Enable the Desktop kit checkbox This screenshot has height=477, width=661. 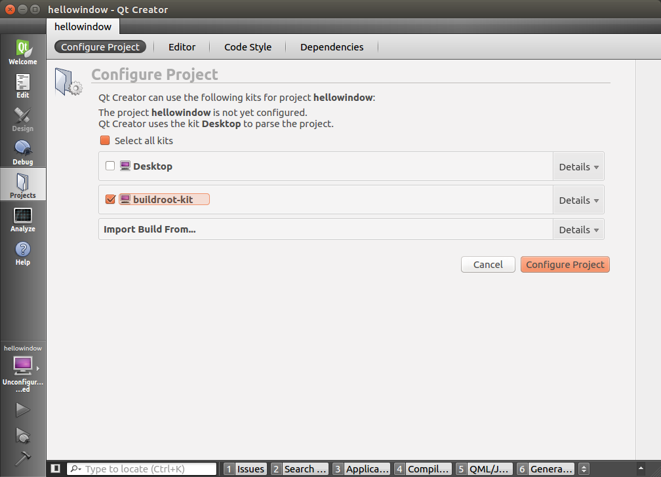click(x=110, y=166)
